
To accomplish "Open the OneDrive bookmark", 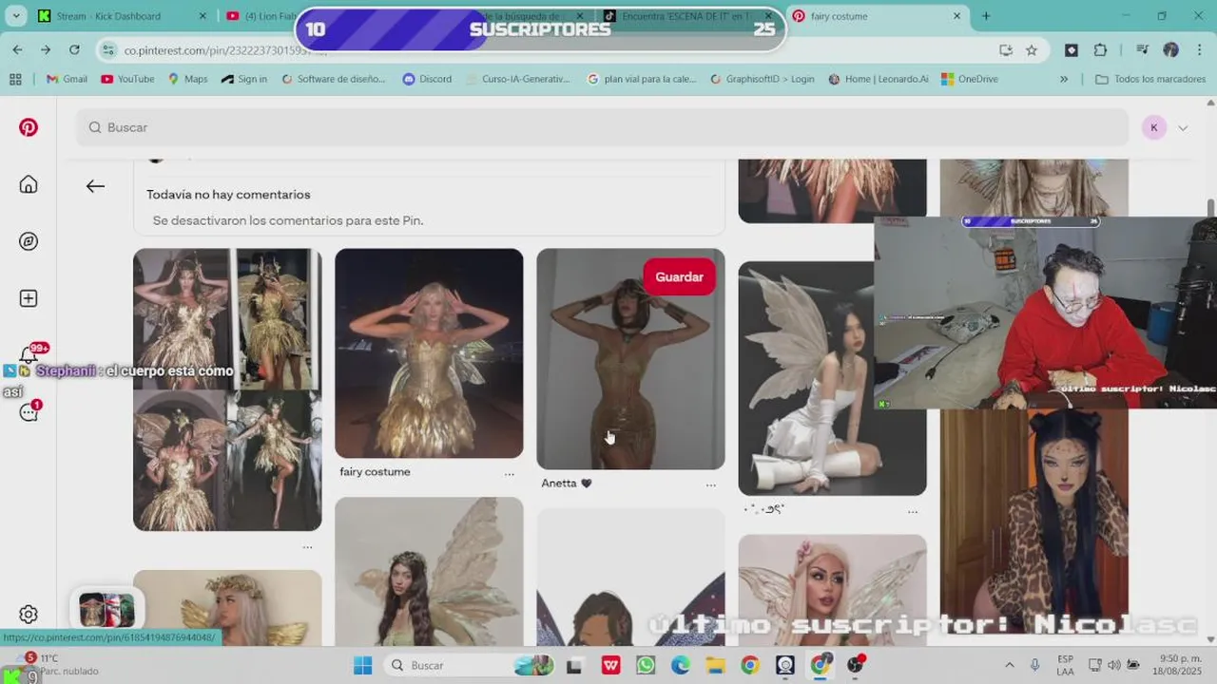I will click(x=969, y=79).
